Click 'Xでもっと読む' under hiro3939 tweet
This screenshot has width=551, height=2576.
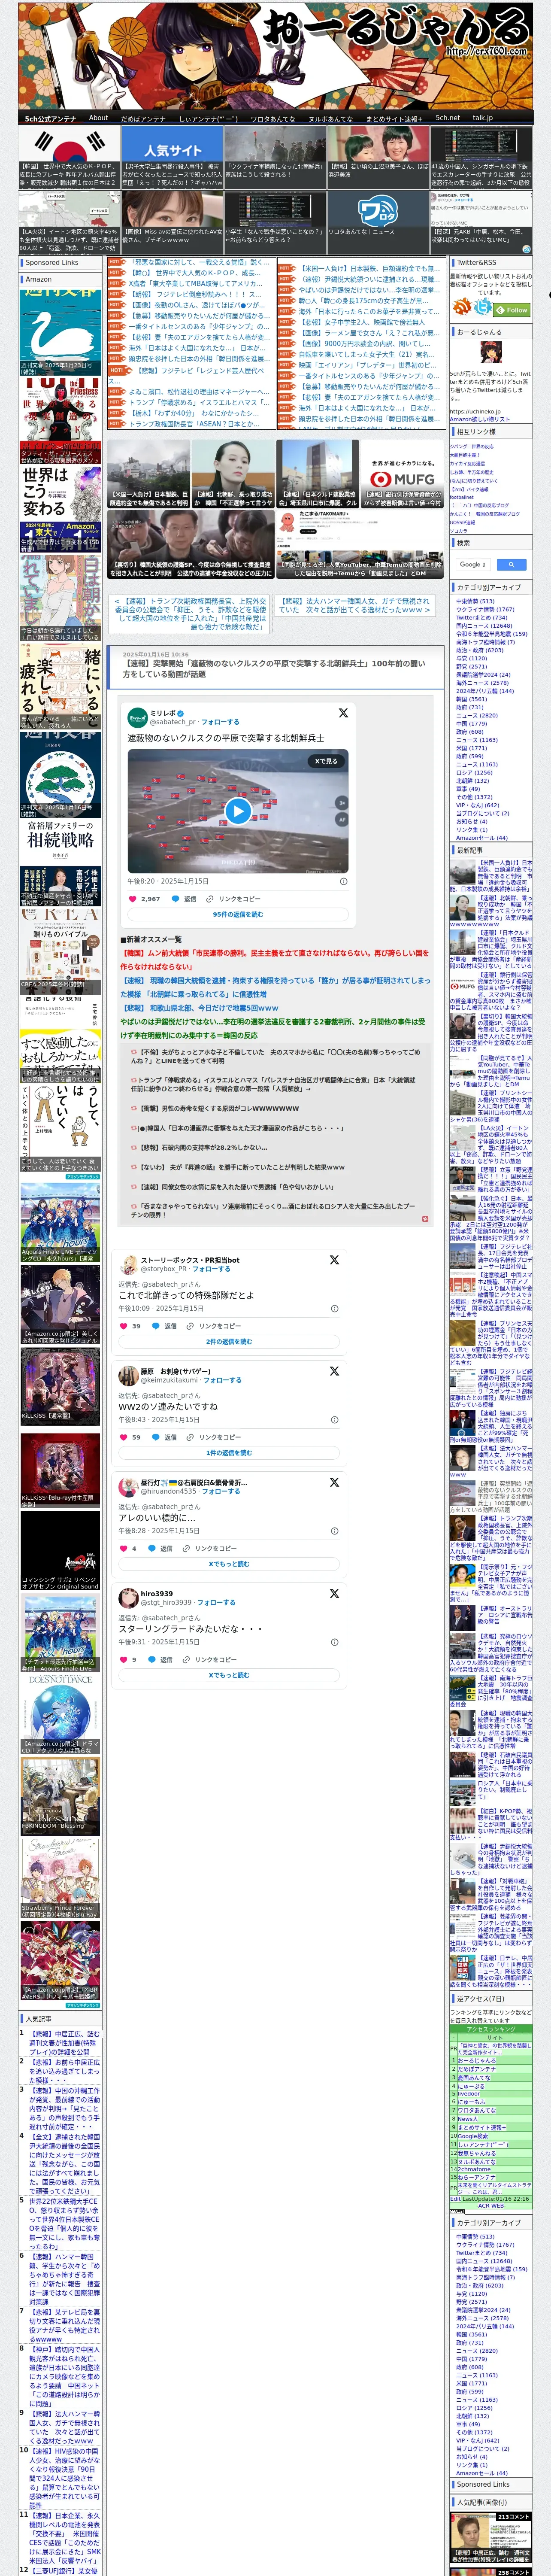(x=229, y=1675)
